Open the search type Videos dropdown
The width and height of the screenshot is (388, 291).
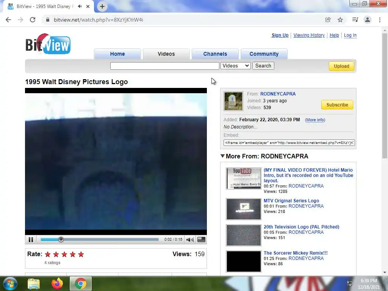(x=236, y=66)
